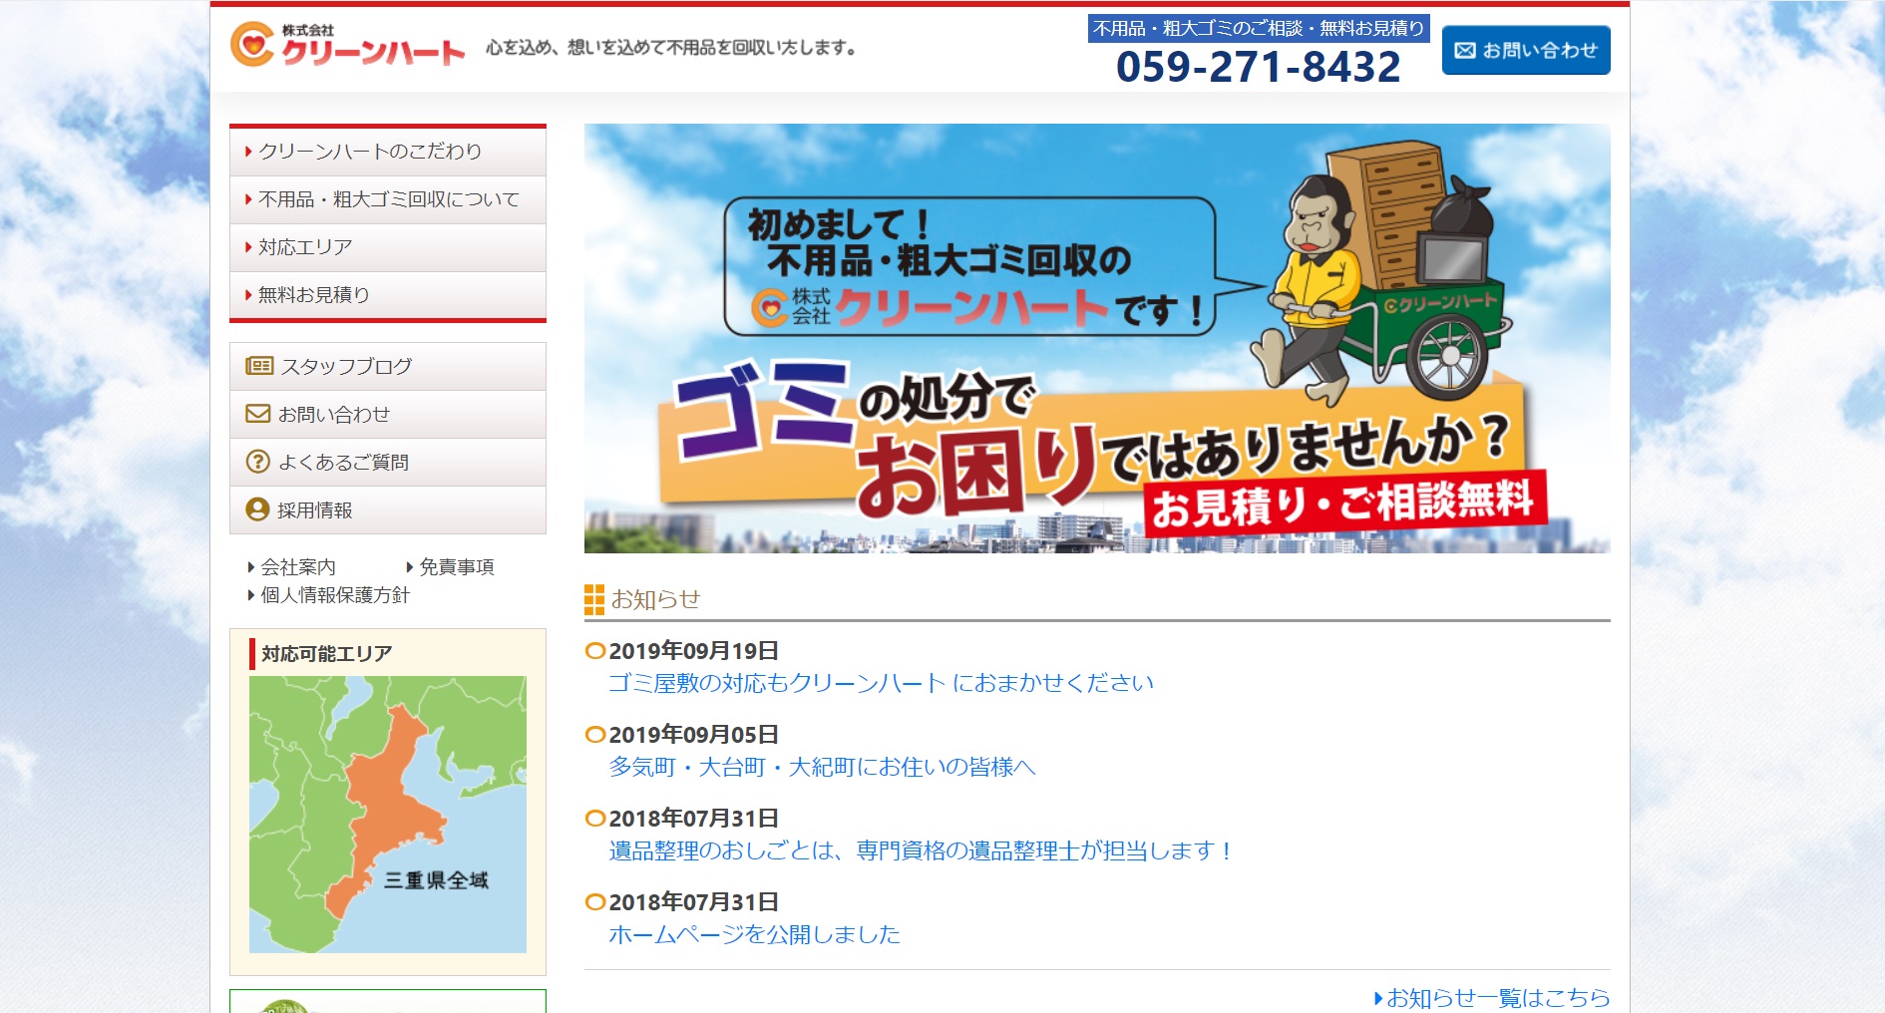Click the 三重県全域 service area map

click(388, 814)
